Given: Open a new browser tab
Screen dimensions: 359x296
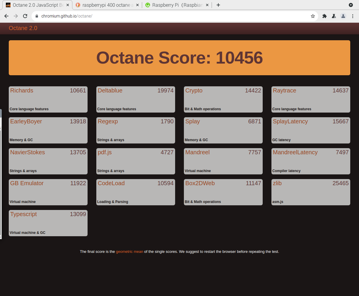Looking at the screenshot, I should pos(218,5).
